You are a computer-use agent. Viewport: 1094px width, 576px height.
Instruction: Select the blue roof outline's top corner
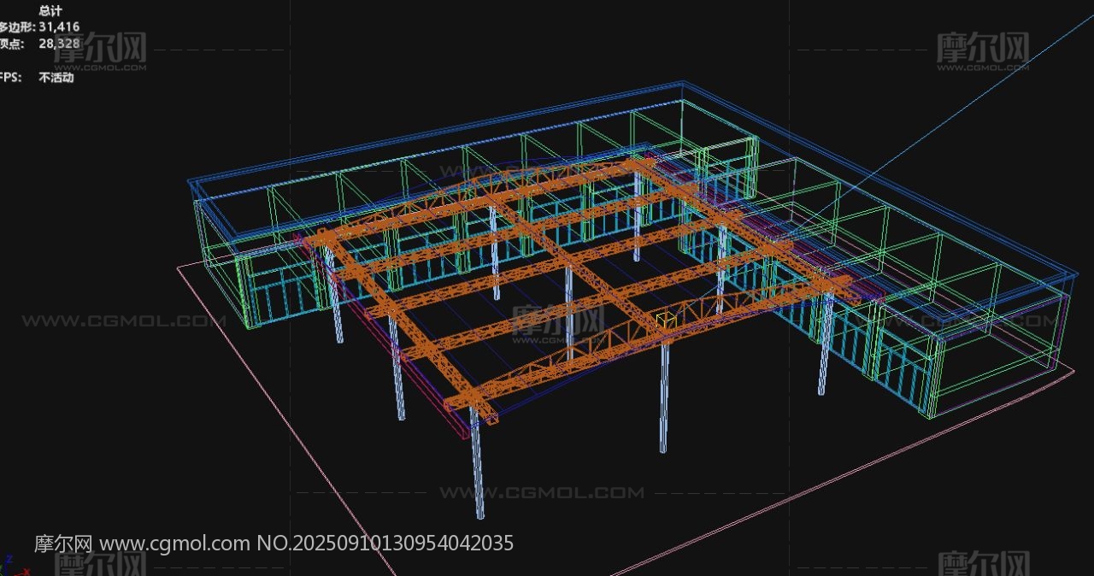click(683, 83)
